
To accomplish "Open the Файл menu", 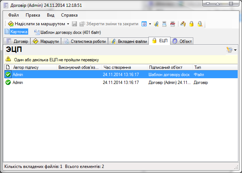I will point(14,15).
